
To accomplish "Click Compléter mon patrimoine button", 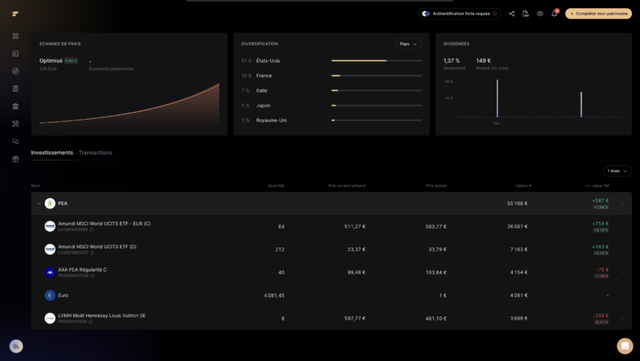I will point(599,14).
